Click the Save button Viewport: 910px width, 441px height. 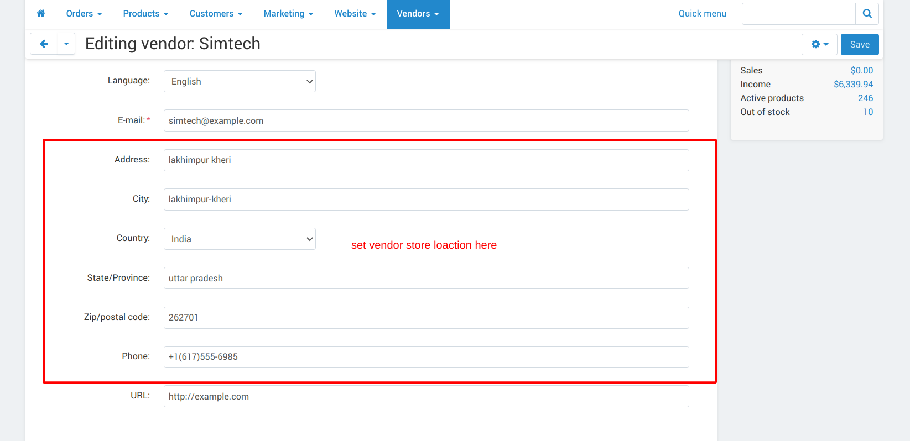point(860,44)
